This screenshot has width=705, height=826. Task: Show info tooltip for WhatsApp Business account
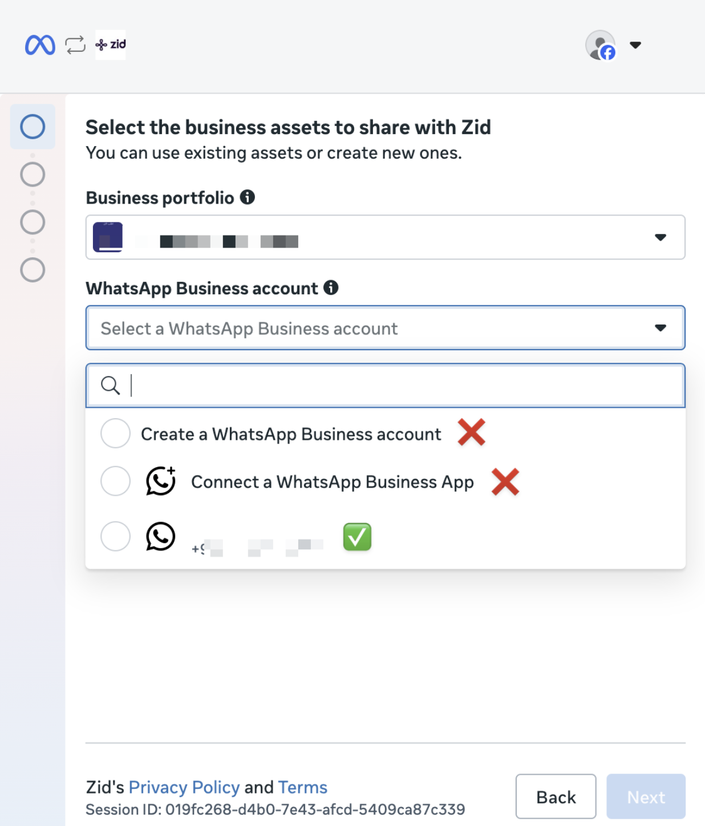pyautogui.click(x=331, y=288)
